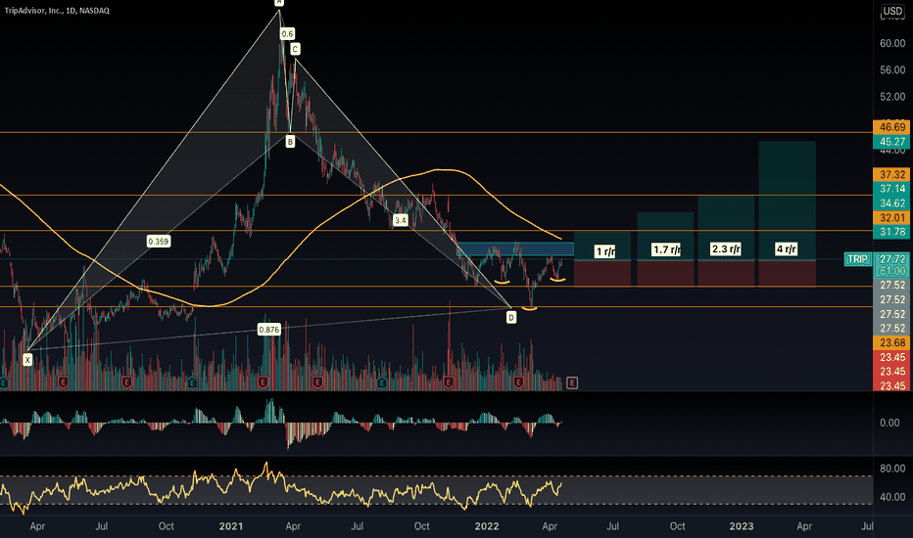Select the B point label of the pattern
This screenshot has height=538, width=913.
point(290,141)
